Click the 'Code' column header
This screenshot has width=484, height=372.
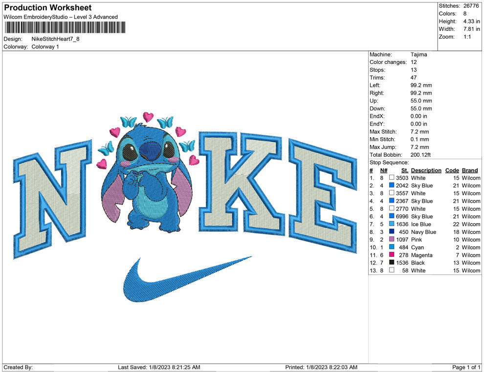452,170
